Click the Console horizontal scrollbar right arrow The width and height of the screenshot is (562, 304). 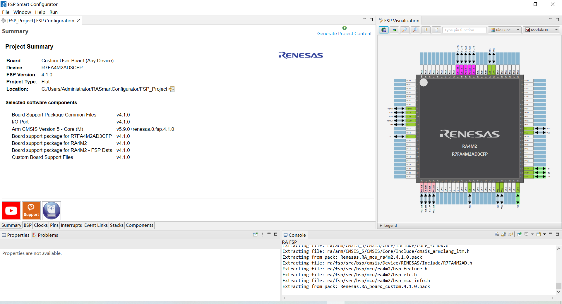pos(552,298)
